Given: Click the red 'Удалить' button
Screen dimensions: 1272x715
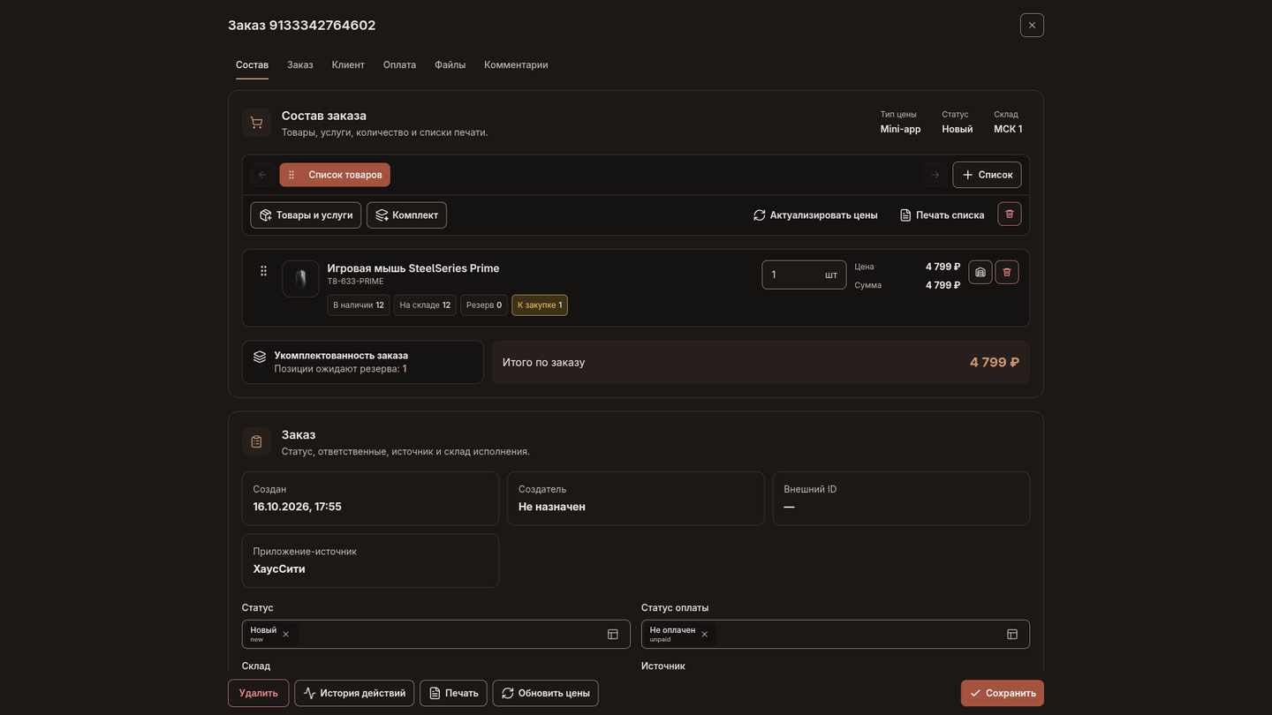Looking at the screenshot, I should (259, 693).
